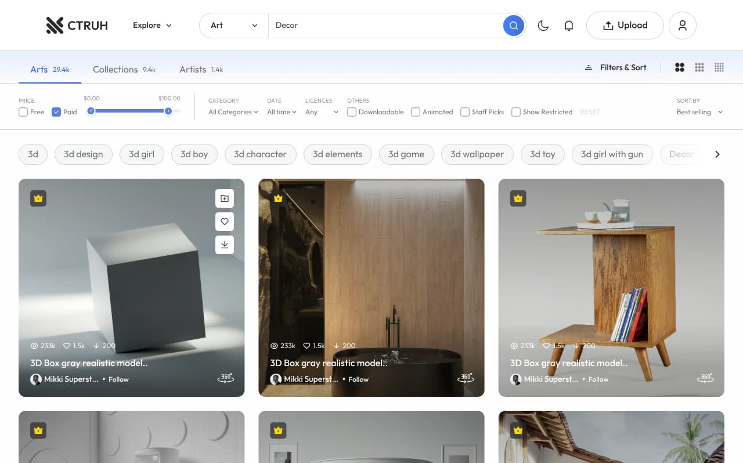Image resolution: width=743 pixels, height=463 pixels.
Task: Open the user profile icon
Action: 683,26
